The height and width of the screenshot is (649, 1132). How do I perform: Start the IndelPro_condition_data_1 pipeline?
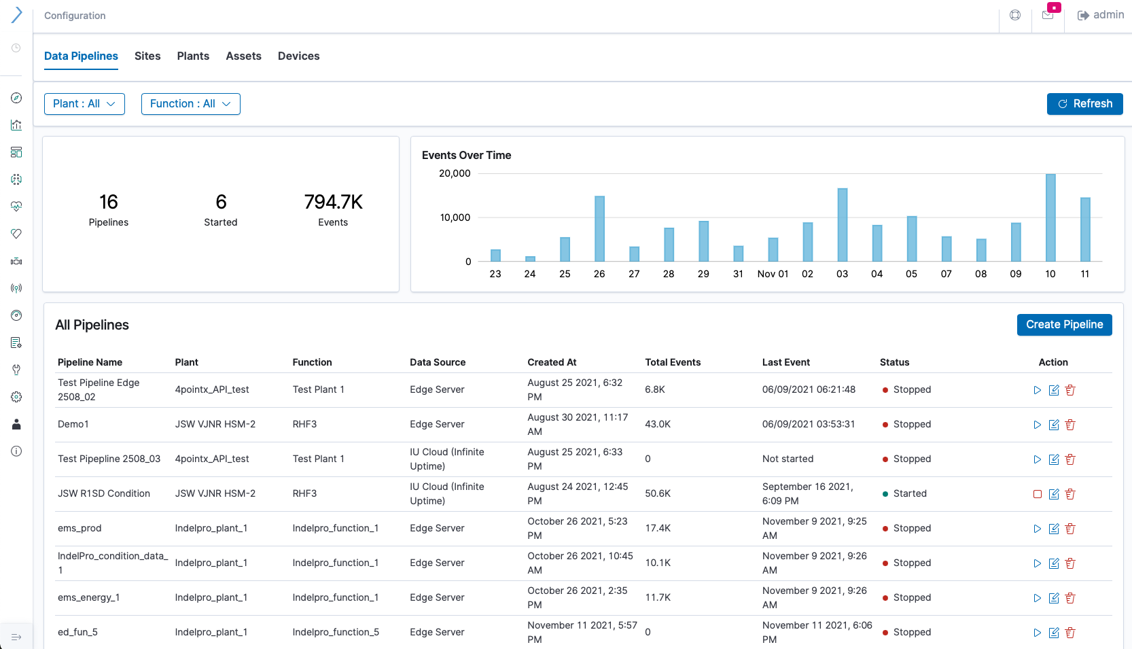coord(1037,563)
